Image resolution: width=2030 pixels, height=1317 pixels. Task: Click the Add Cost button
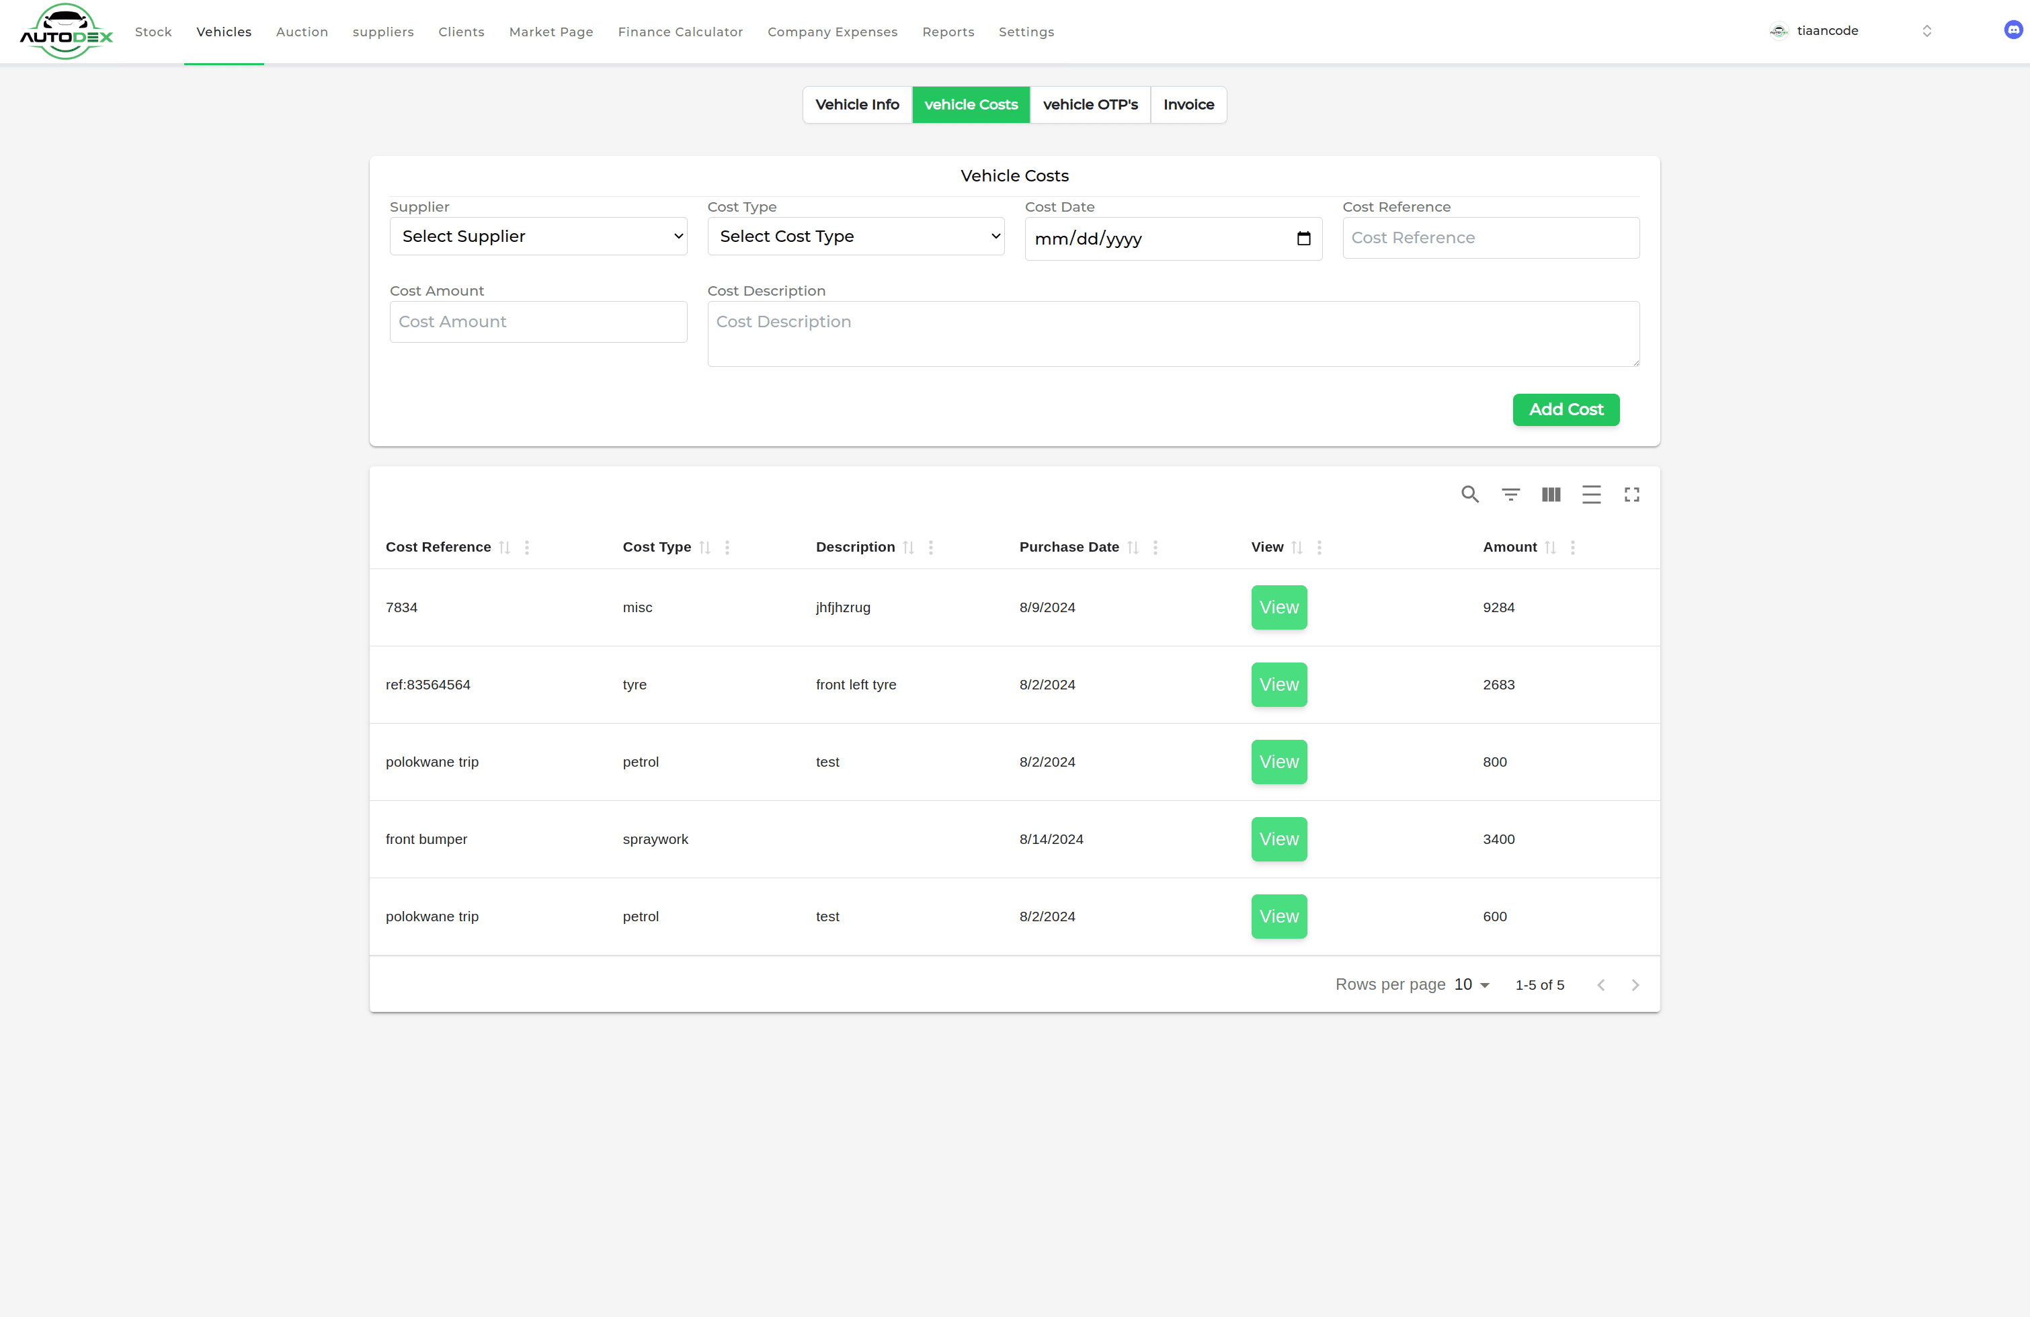point(1566,409)
